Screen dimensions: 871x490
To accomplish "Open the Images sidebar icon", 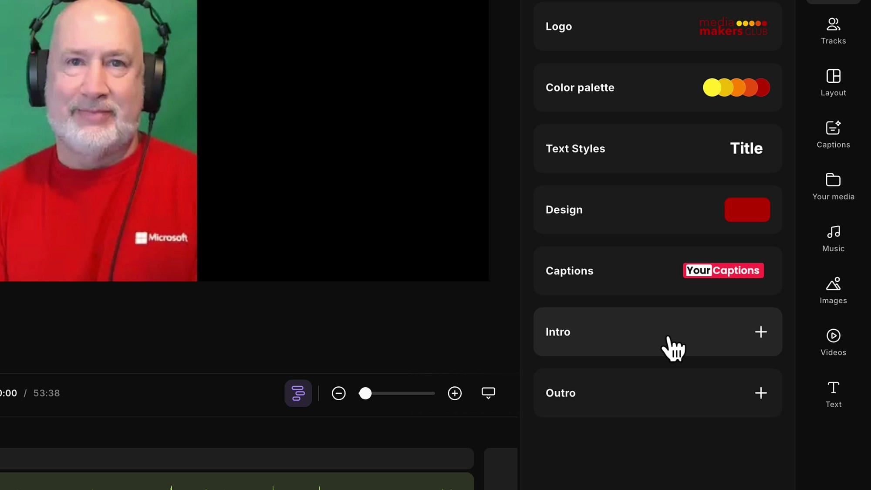I will click(x=833, y=284).
